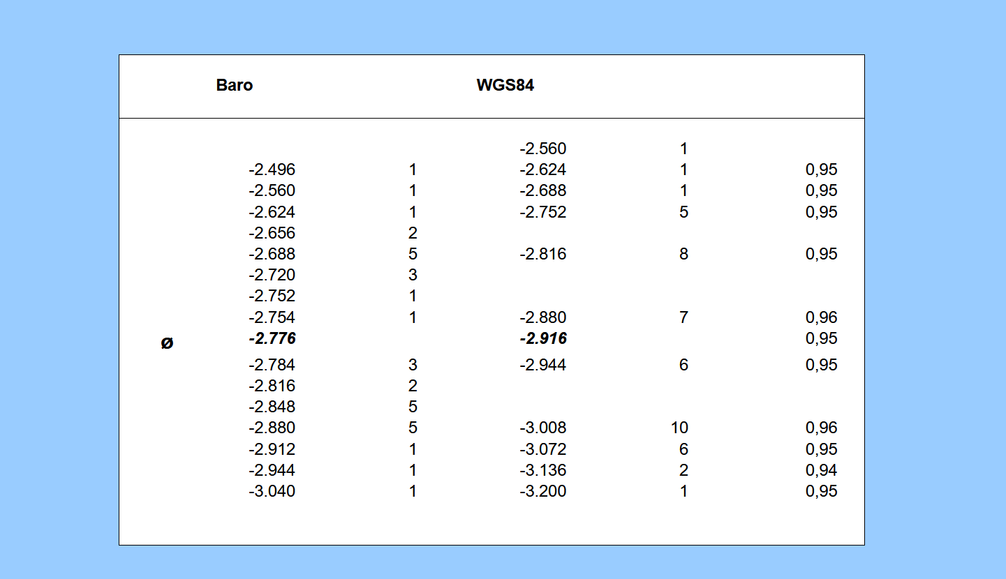Viewport: 1006px width, 579px height.
Task: Select the Baro value -2.754
Action: (x=272, y=317)
